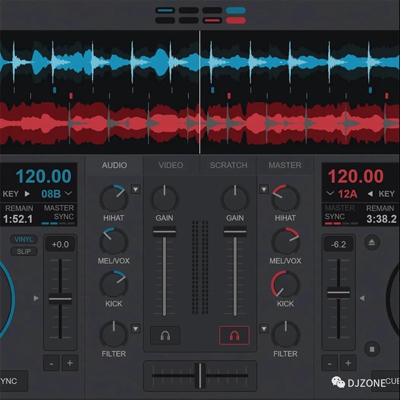
Task: Open dropdown arrow beside right FILTER knob
Action: tap(264, 329)
